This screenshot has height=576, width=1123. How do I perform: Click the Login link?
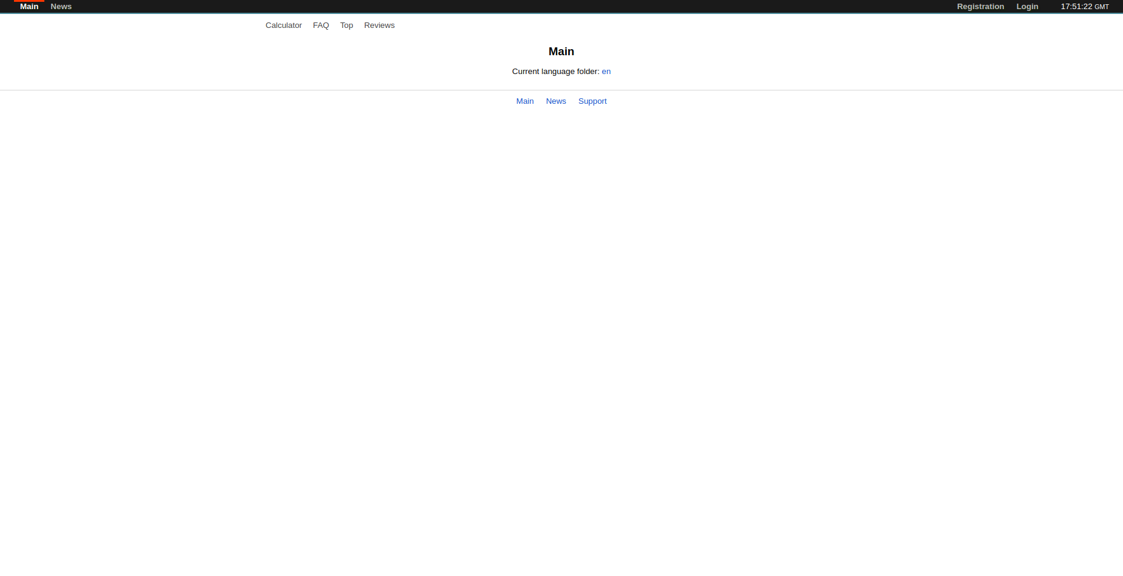[1027, 7]
